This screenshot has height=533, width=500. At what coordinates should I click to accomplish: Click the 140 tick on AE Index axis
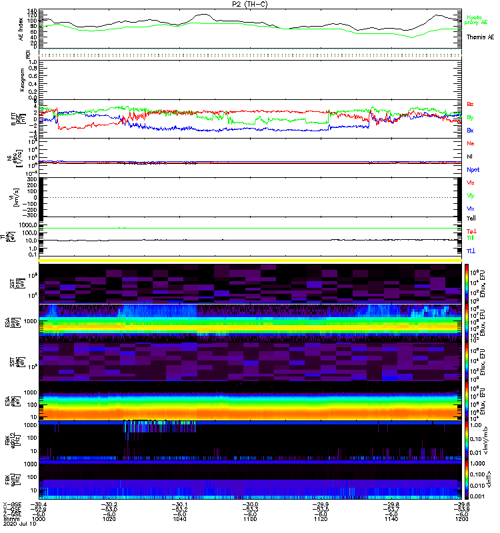point(32,11)
